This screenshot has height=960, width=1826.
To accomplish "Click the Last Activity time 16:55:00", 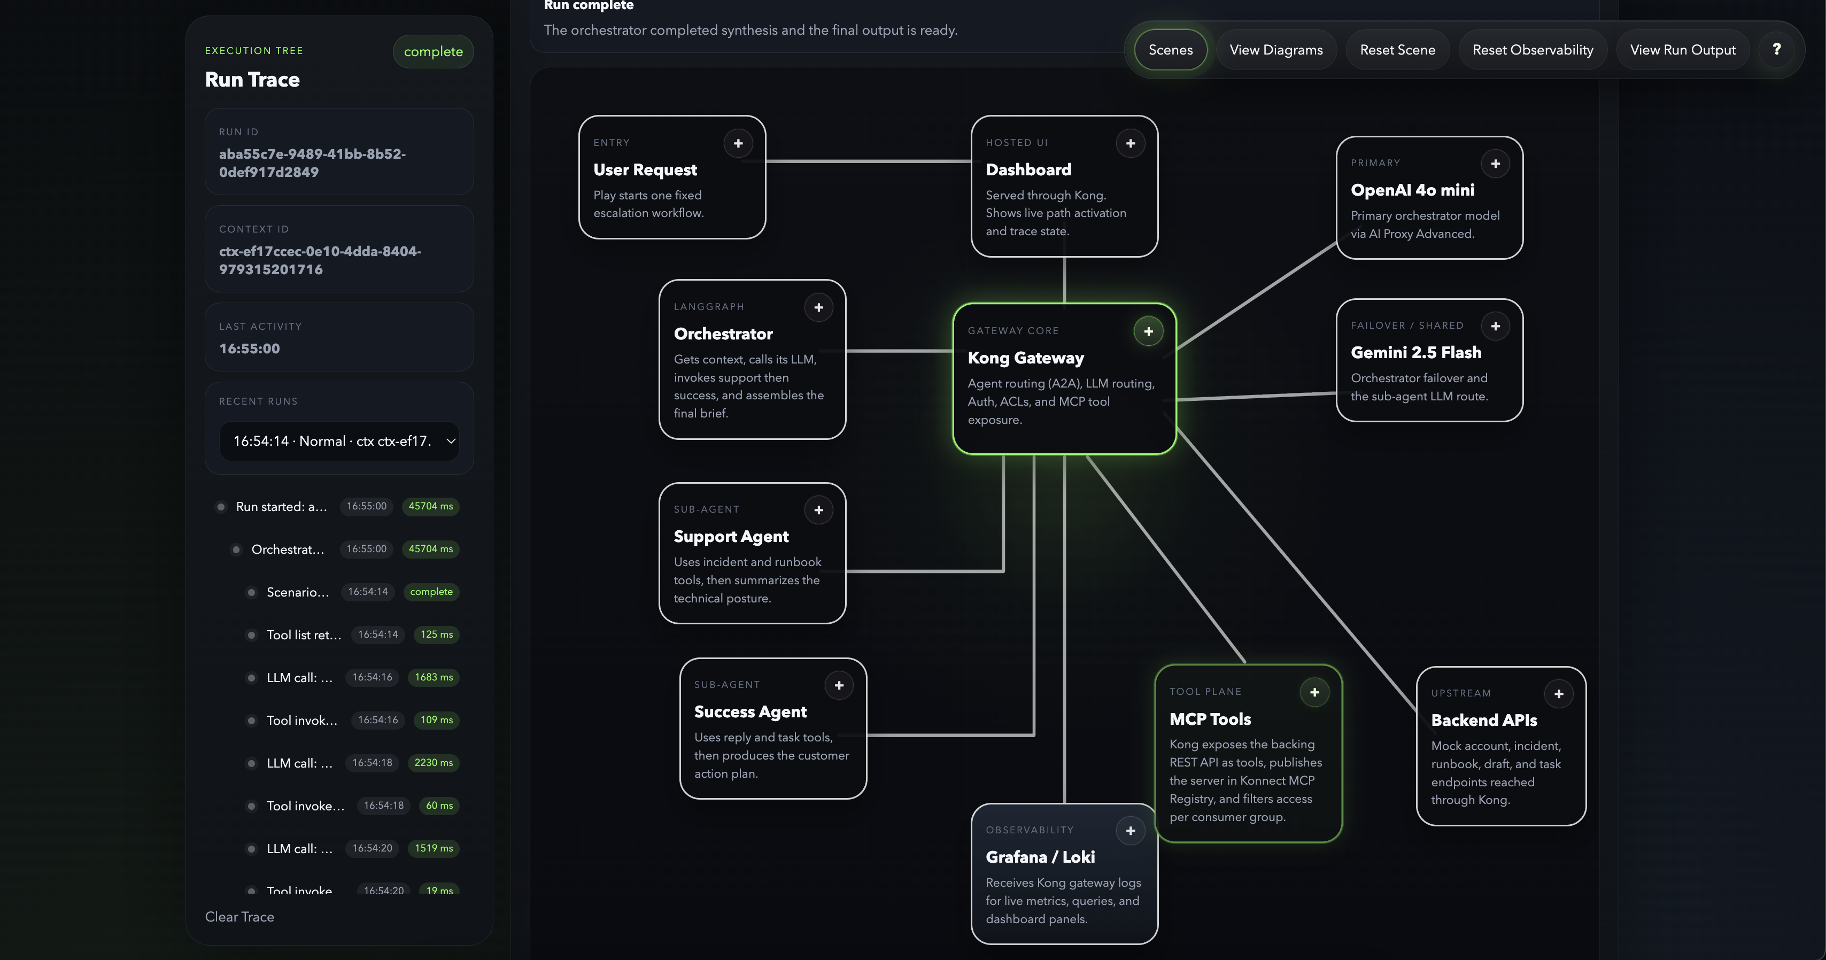I will (250, 349).
